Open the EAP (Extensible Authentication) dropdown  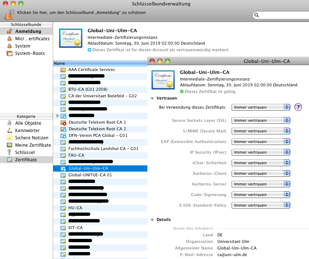click(261, 142)
